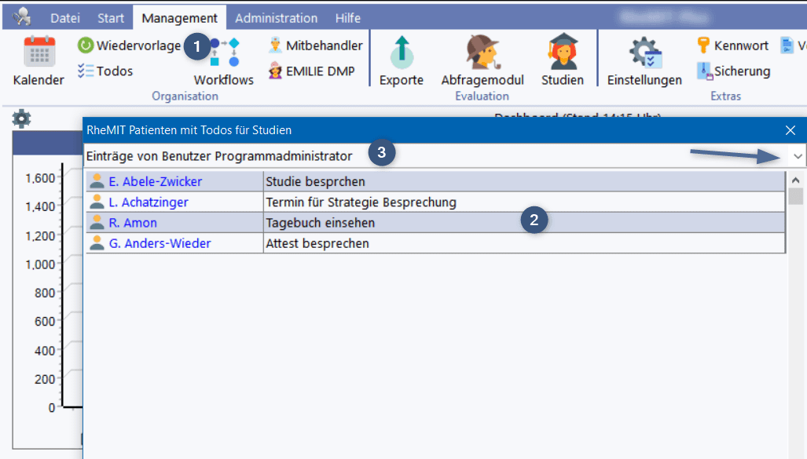807x459 pixels.
Task: Click the dashboard gear icon
Action: coord(21,119)
